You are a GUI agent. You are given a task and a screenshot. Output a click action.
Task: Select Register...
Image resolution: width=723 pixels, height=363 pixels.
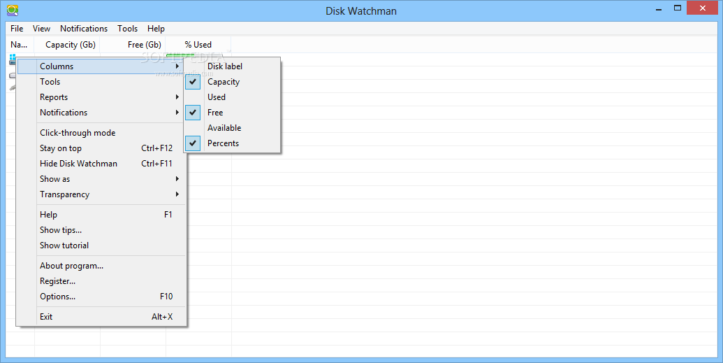point(101,280)
